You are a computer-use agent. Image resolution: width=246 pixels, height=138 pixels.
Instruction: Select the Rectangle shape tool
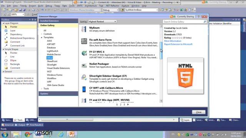(15, 64)
